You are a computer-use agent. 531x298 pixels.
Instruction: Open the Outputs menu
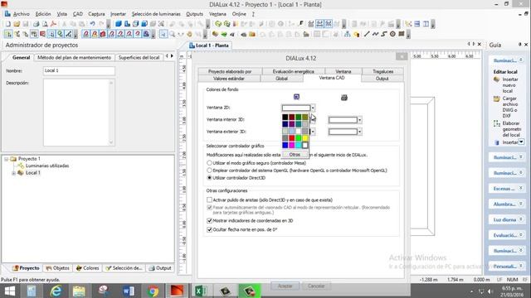(194, 14)
